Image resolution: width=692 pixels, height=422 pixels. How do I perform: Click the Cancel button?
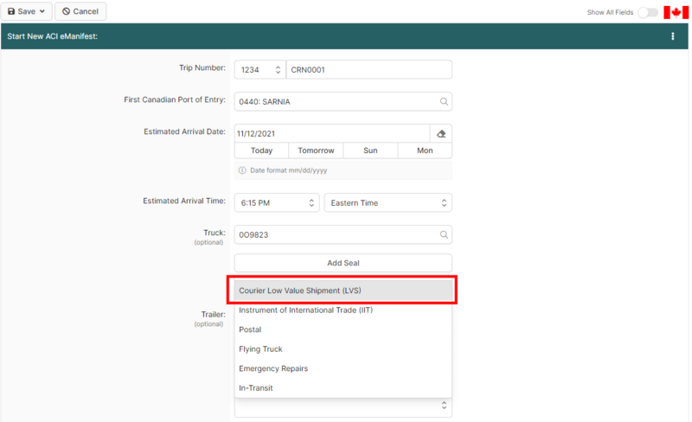(80, 11)
